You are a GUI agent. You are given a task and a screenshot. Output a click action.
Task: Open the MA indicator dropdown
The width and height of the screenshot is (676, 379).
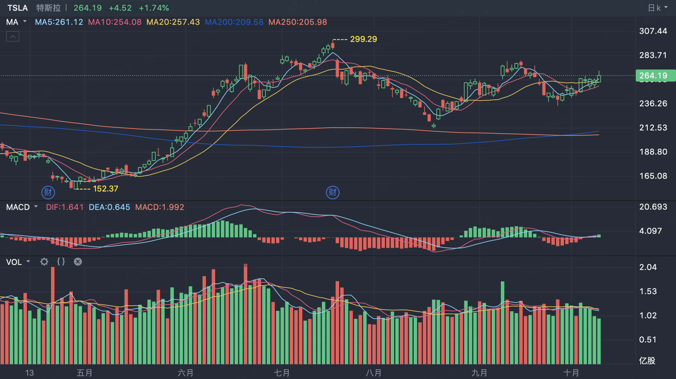pyautogui.click(x=16, y=22)
